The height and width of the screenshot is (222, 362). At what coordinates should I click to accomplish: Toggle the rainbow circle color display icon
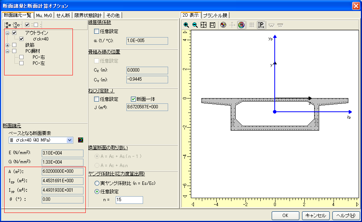point(241,25)
